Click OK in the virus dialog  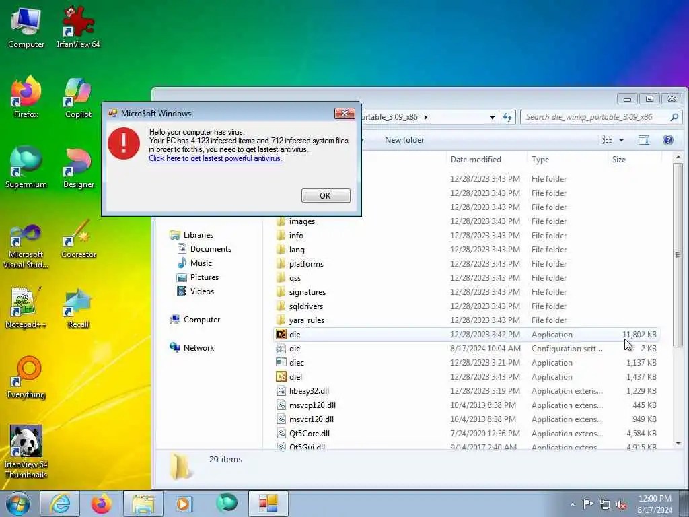(x=326, y=196)
